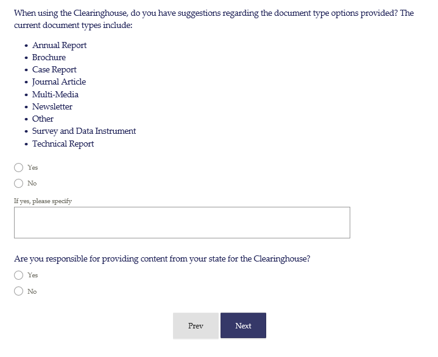Click the 'If yes, please specify' text box

tap(182, 223)
